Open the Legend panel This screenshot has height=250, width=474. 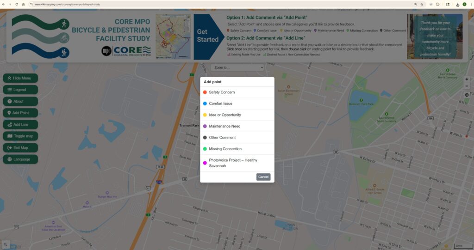(x=20, y=90)
